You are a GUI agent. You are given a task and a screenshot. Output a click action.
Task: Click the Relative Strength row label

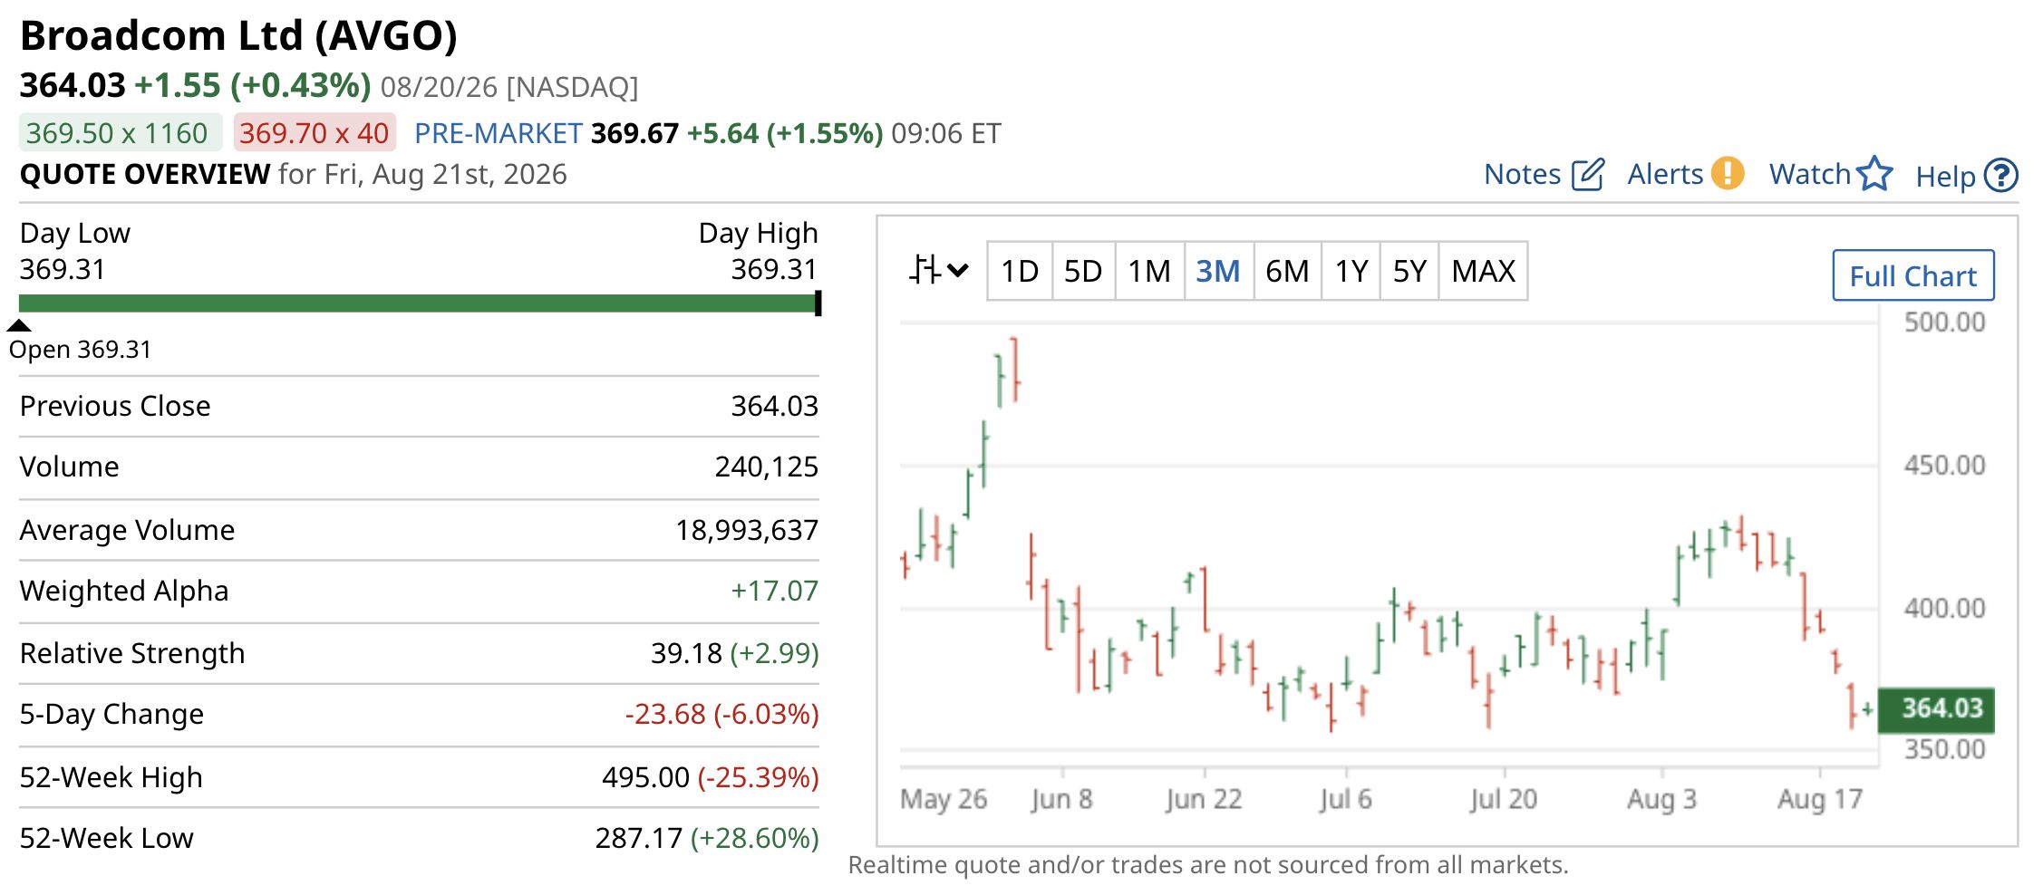coord(132,653)
